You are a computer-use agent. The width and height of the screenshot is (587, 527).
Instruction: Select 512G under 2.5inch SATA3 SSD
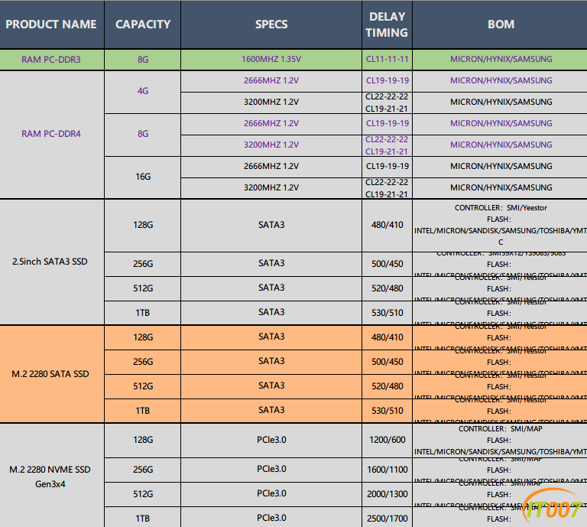[143, 288]
